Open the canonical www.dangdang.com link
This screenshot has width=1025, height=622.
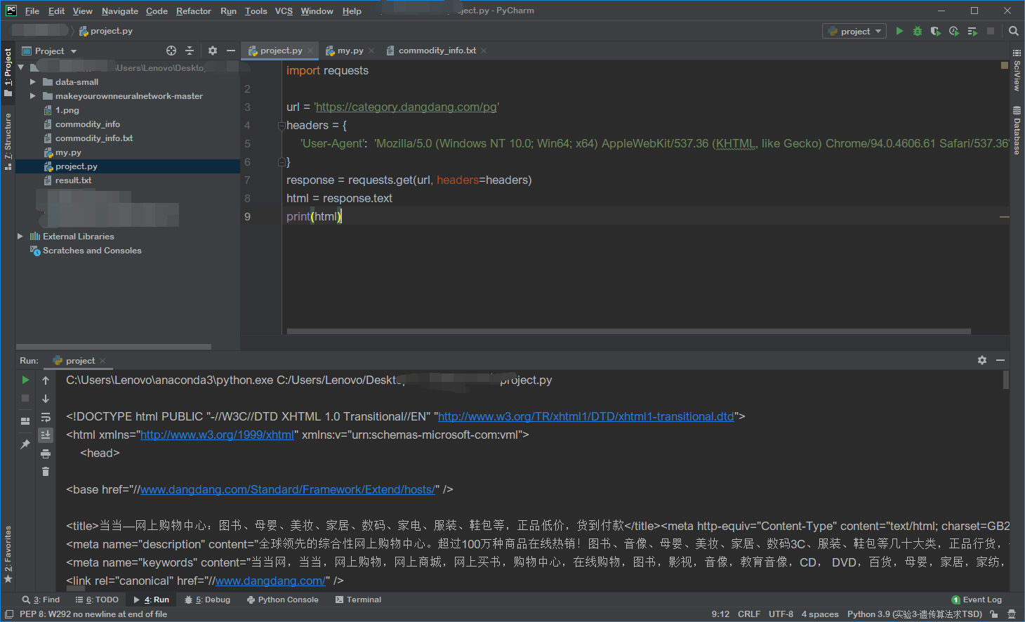[x=270, y=581]
